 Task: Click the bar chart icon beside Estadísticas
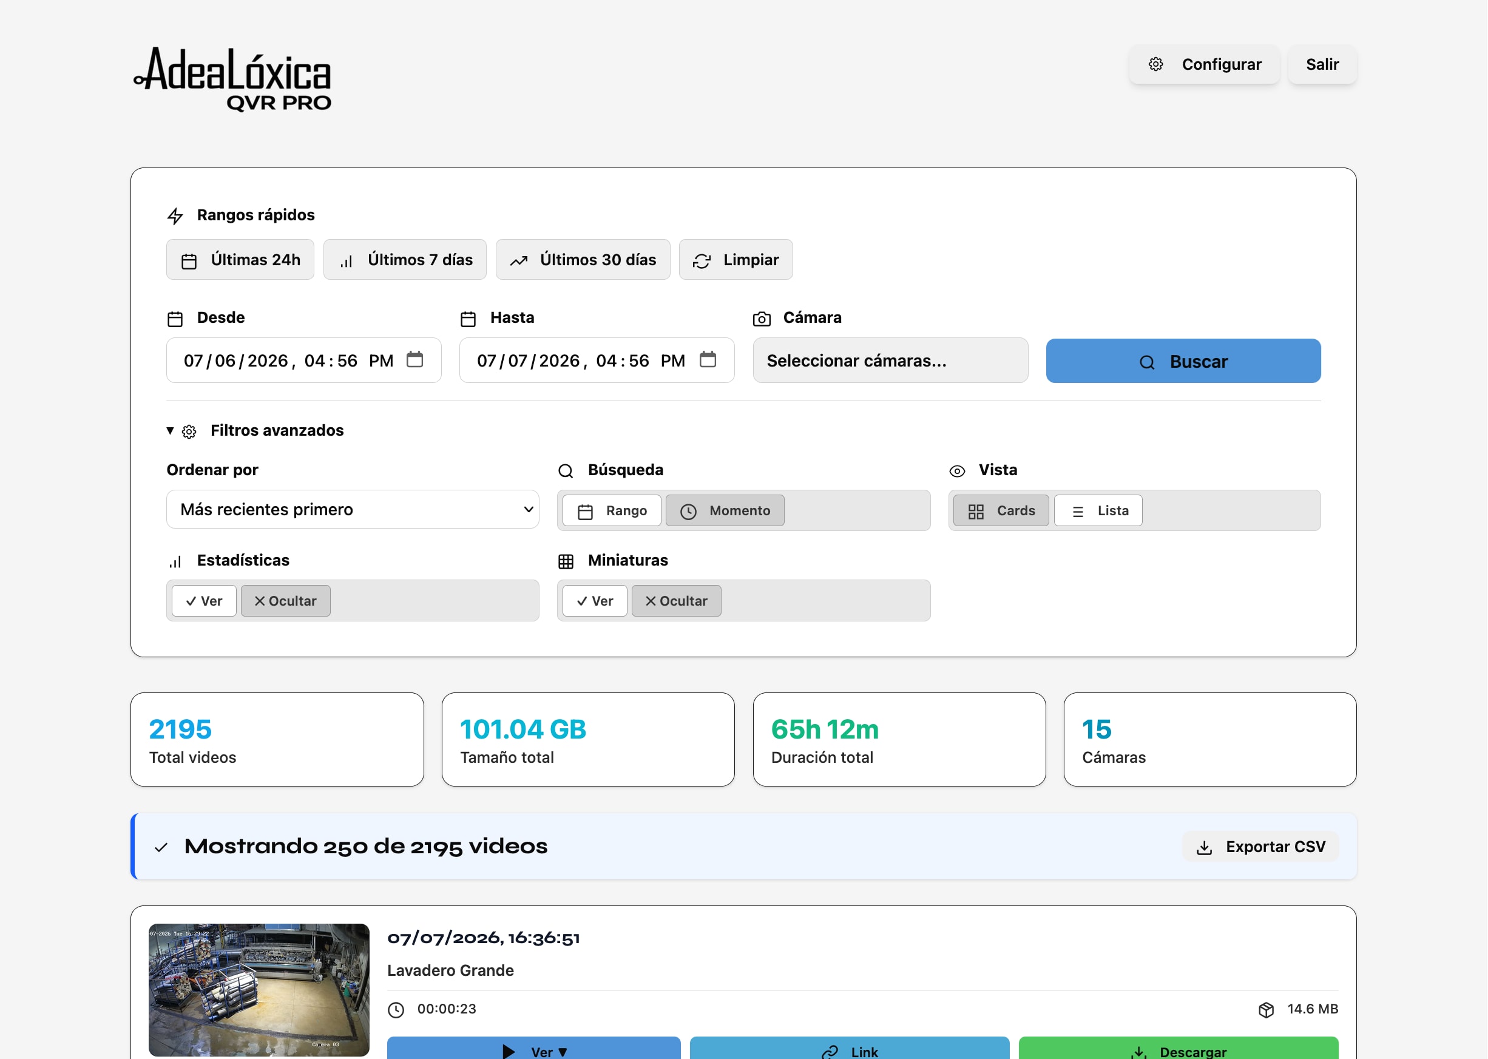pyautogui.click(x=175, y=561)
